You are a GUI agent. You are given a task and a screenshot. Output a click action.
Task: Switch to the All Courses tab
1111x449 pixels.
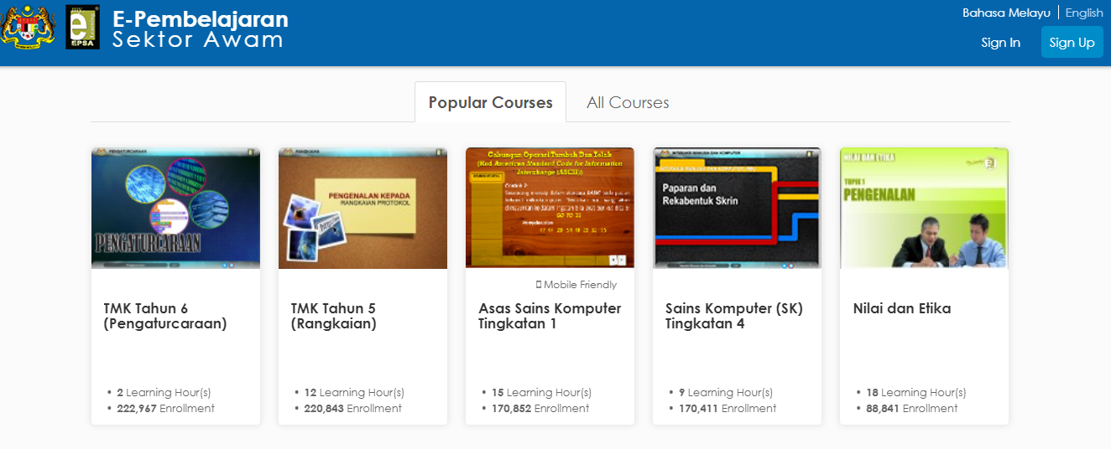[628, 102]
